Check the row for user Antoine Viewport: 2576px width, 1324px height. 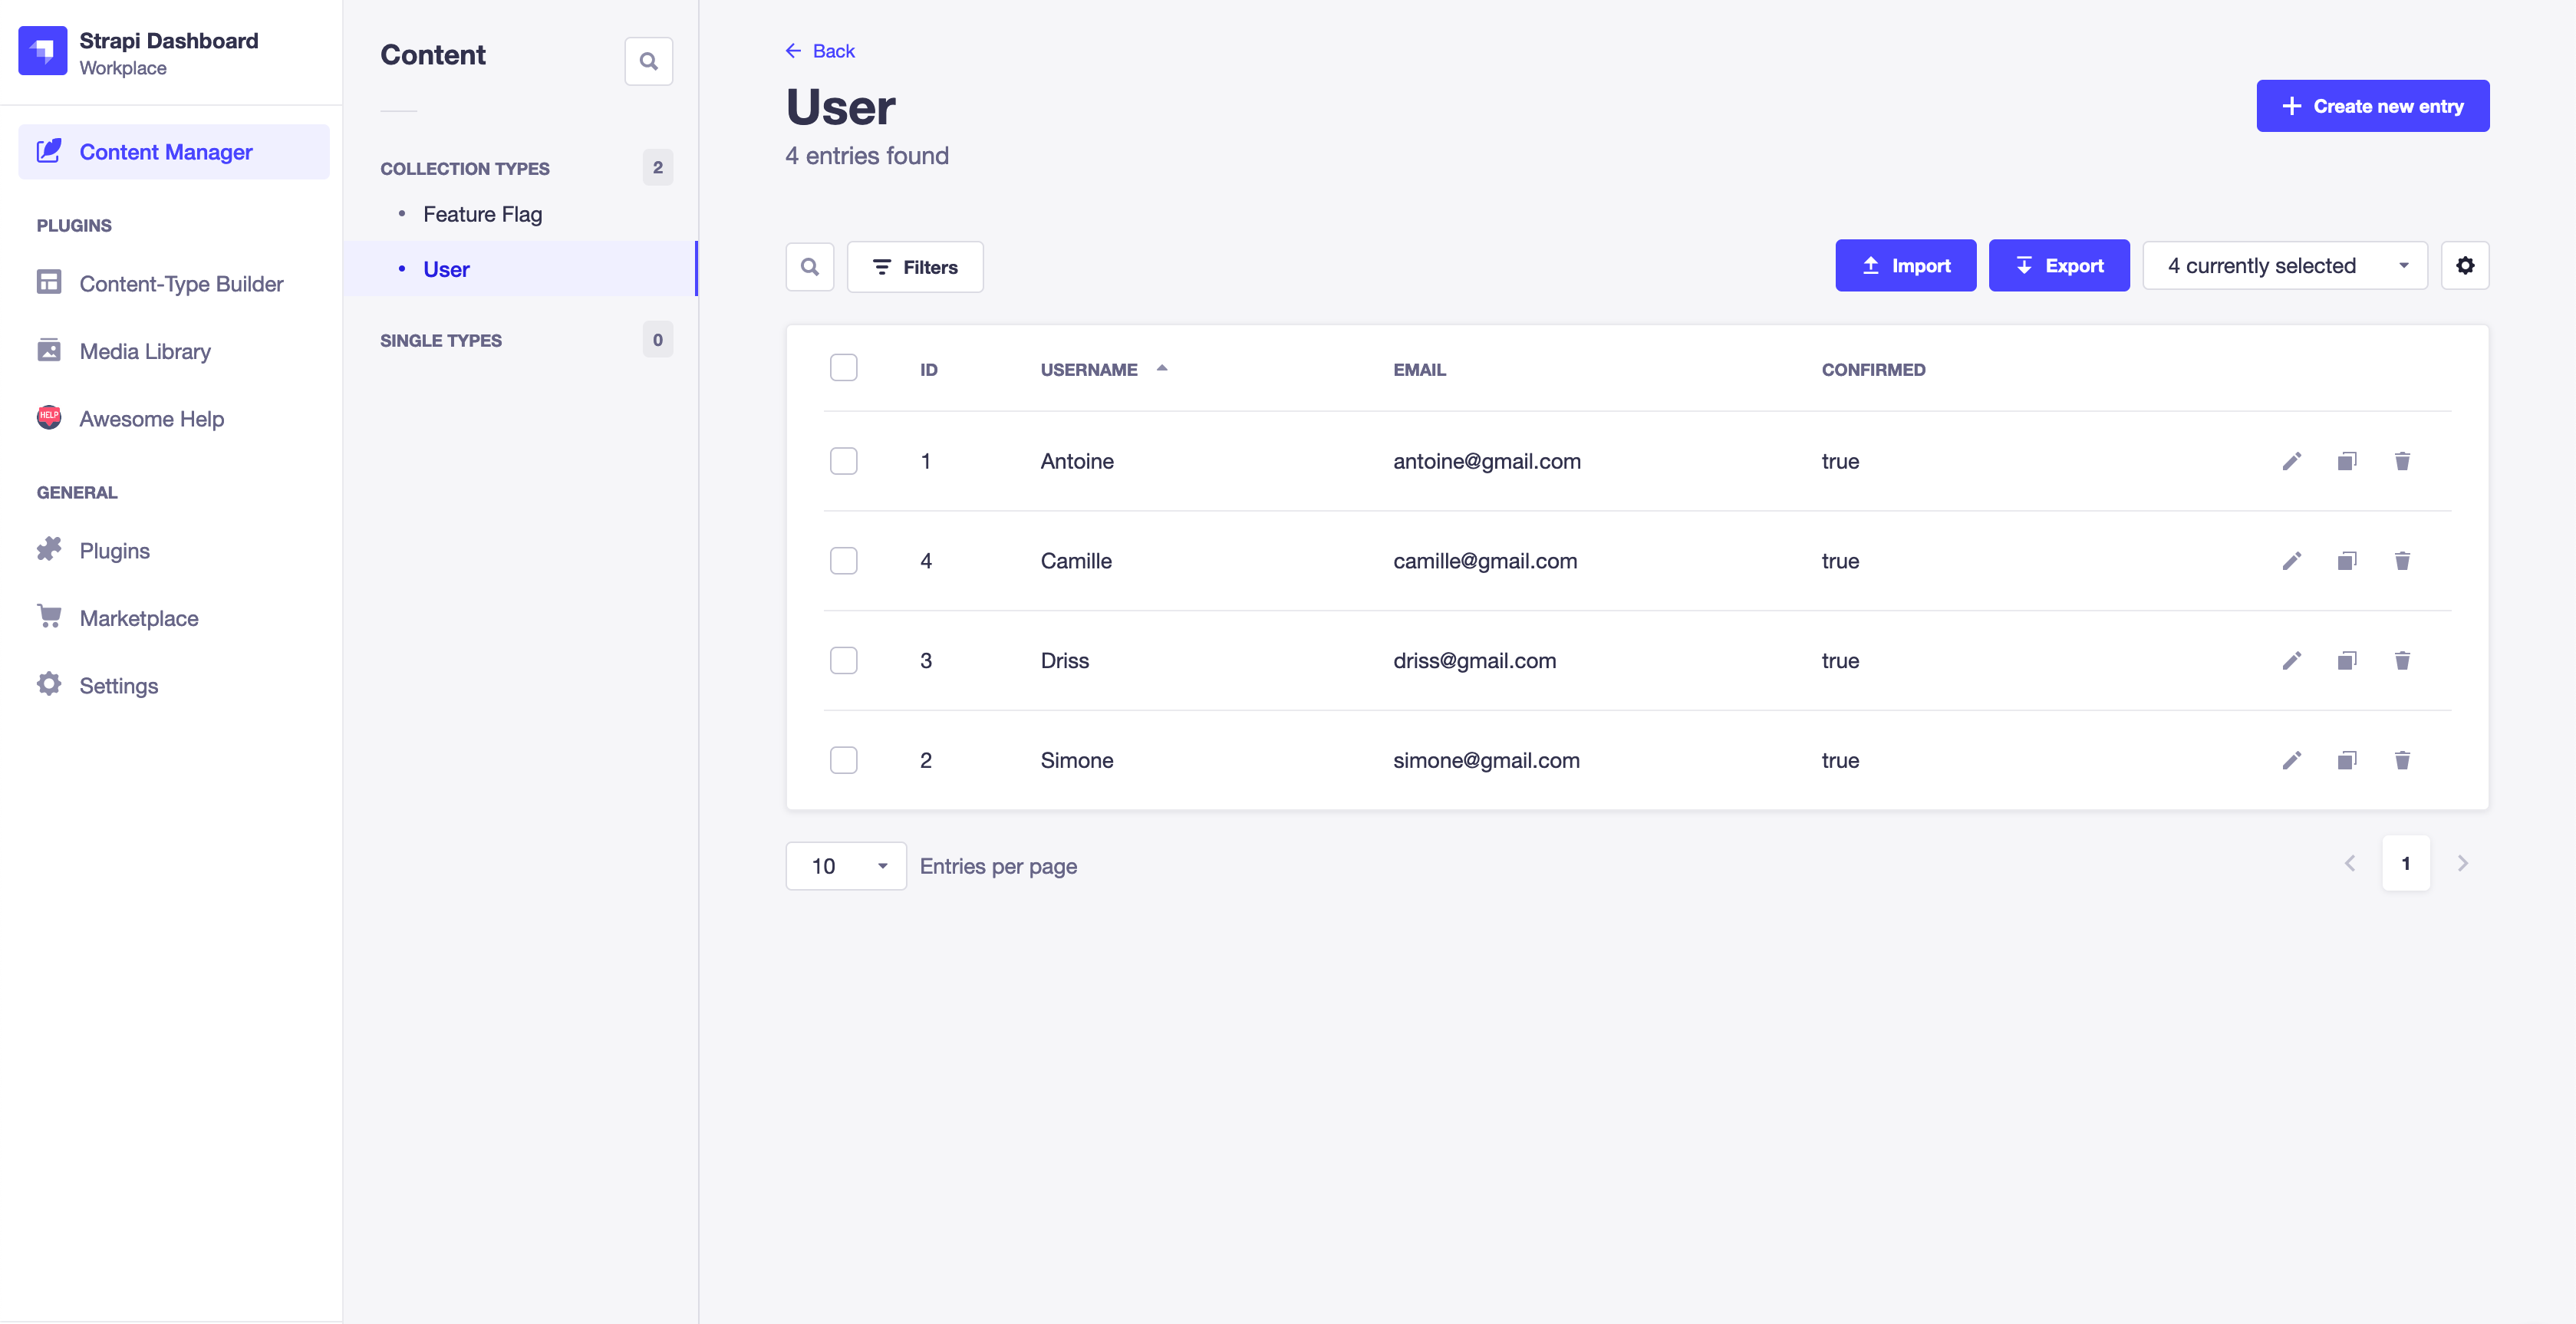point(843,461)
